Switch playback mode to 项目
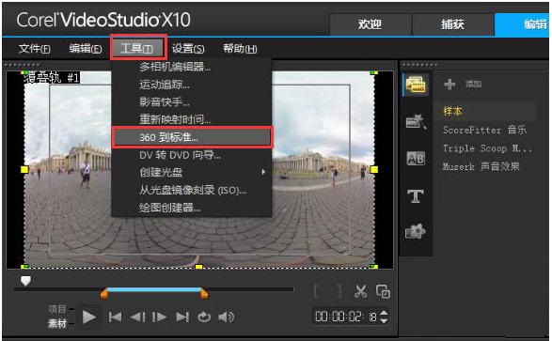Image resolution: width=552 pixels, height=341 pixels. coord(57,309)
